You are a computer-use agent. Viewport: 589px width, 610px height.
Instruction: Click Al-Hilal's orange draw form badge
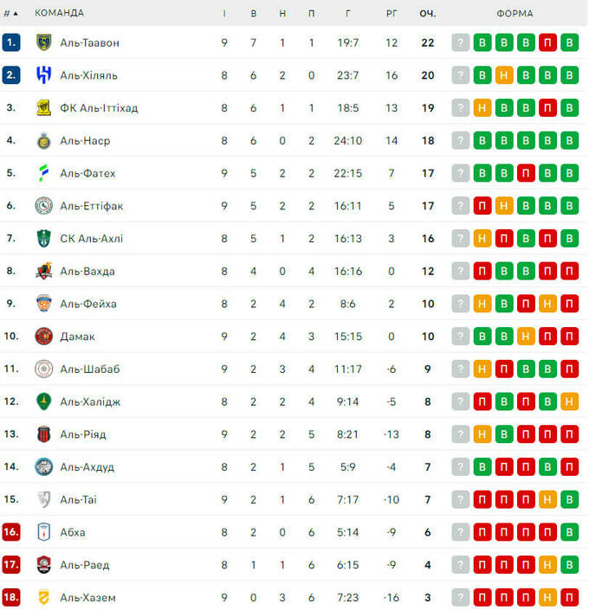click(504, 75)
